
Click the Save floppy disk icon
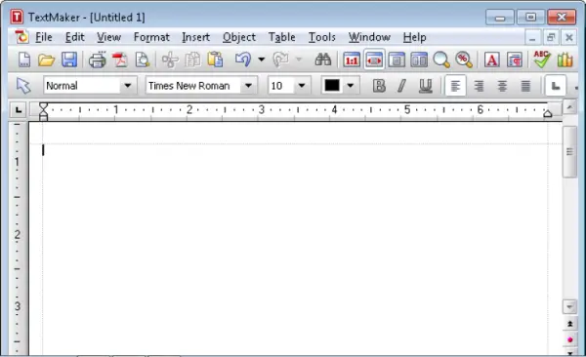(x=69, y=59)
